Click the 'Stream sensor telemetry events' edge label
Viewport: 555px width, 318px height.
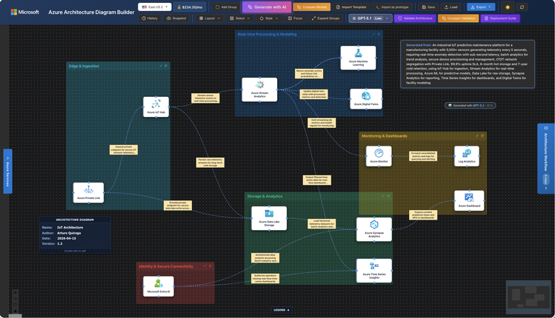[206, 98]
